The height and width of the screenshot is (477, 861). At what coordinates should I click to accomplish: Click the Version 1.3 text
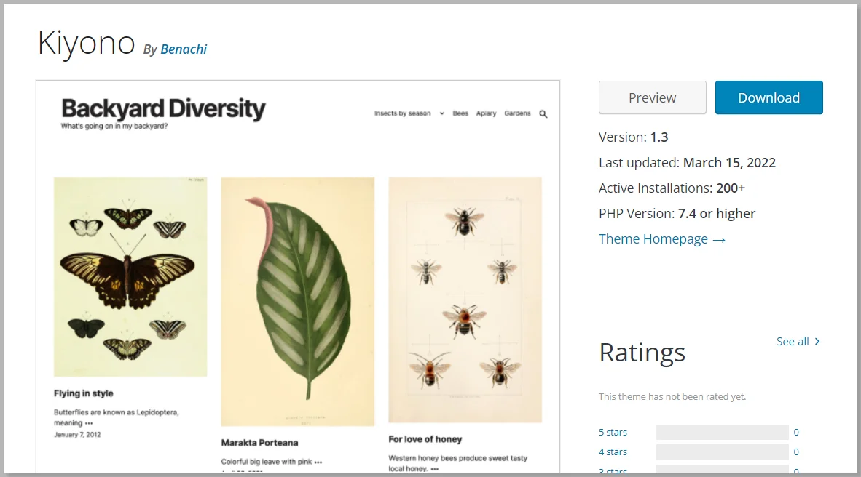(633, 137)
